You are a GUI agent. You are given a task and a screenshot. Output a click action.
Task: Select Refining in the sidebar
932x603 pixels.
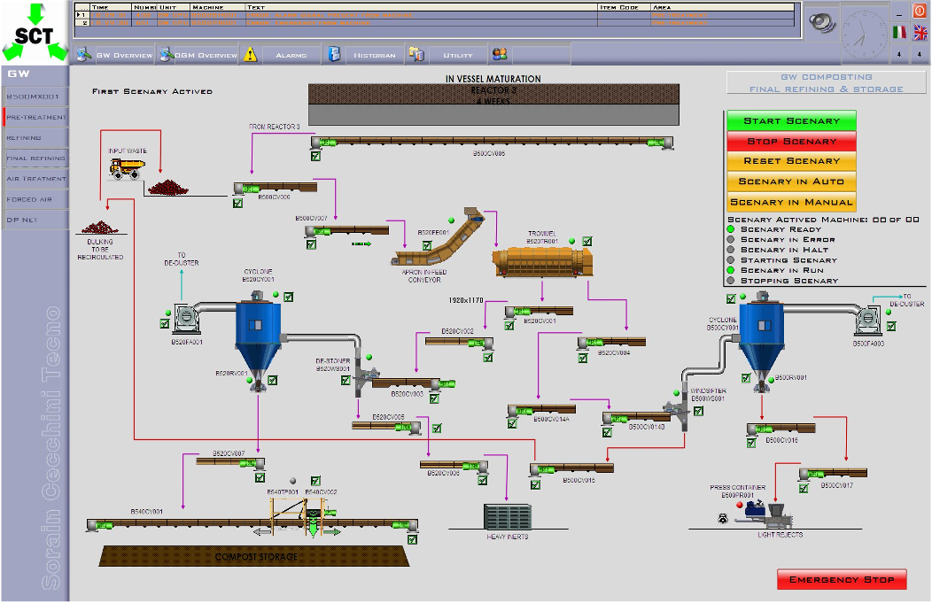(x=35, y=137)
